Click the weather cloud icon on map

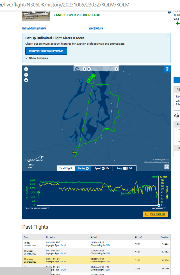point(78,69)
